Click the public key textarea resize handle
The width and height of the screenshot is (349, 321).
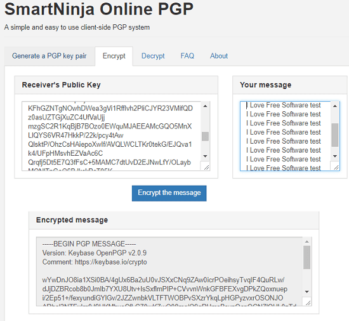click(206, 167)
